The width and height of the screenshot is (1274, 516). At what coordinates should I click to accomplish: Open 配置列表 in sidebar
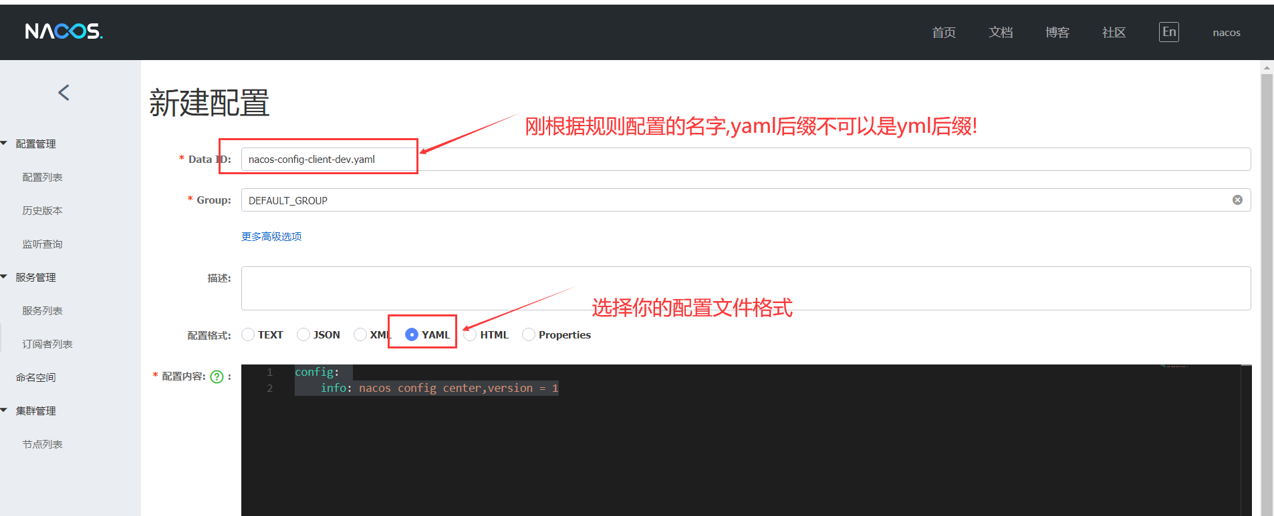[x=42, y=177]
